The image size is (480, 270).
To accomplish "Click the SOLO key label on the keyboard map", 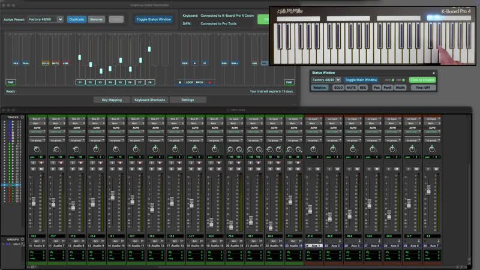I will (46, 64).
